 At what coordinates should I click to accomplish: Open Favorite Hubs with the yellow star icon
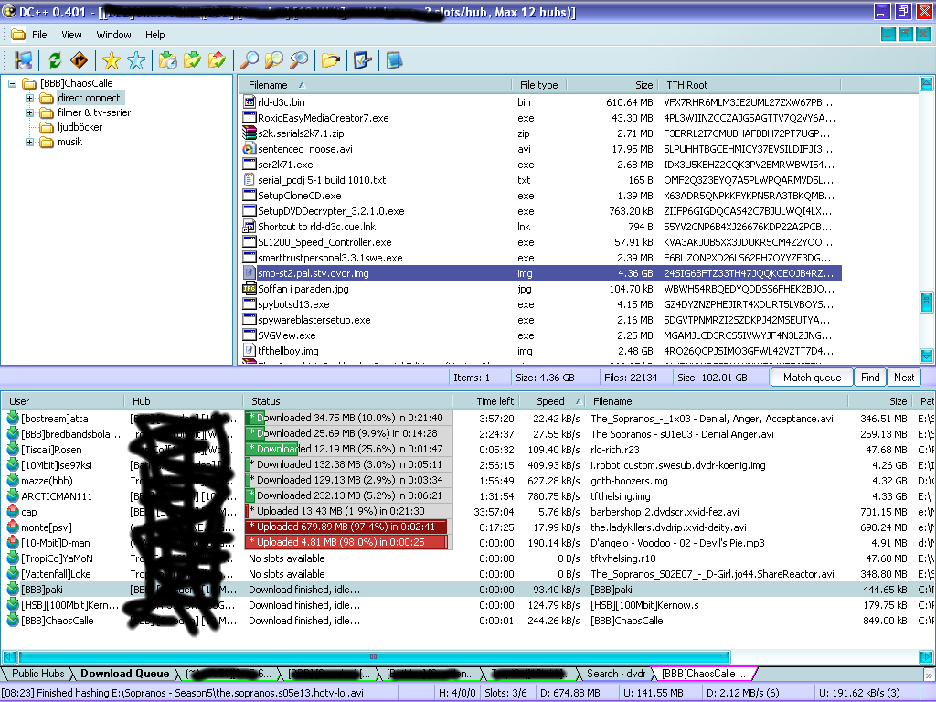click(111, 60)
